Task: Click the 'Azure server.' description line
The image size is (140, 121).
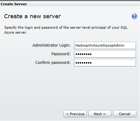Action: coord(16,32)
